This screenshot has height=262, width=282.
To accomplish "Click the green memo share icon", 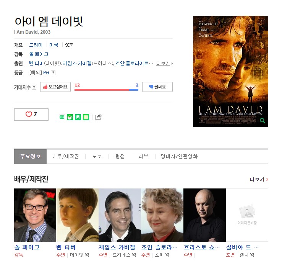I will click(86, 117).
